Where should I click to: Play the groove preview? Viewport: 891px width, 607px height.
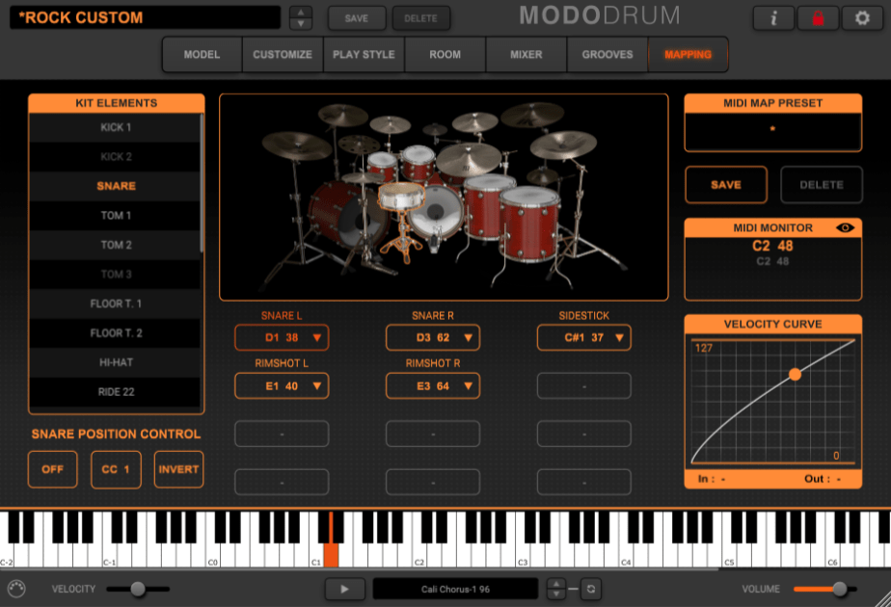pos(345,589)
